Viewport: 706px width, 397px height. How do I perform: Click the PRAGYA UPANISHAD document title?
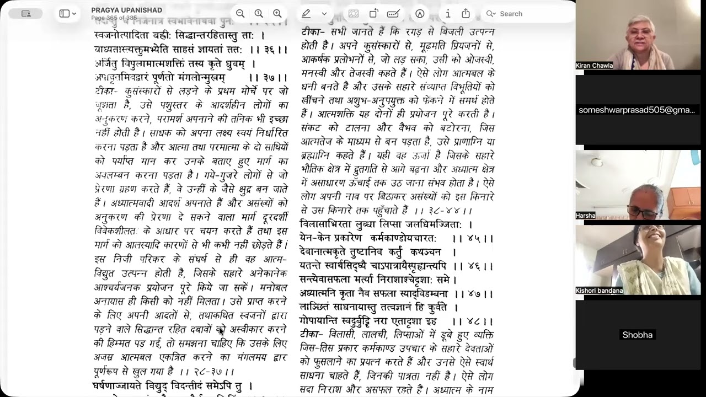tap(127, 10)
